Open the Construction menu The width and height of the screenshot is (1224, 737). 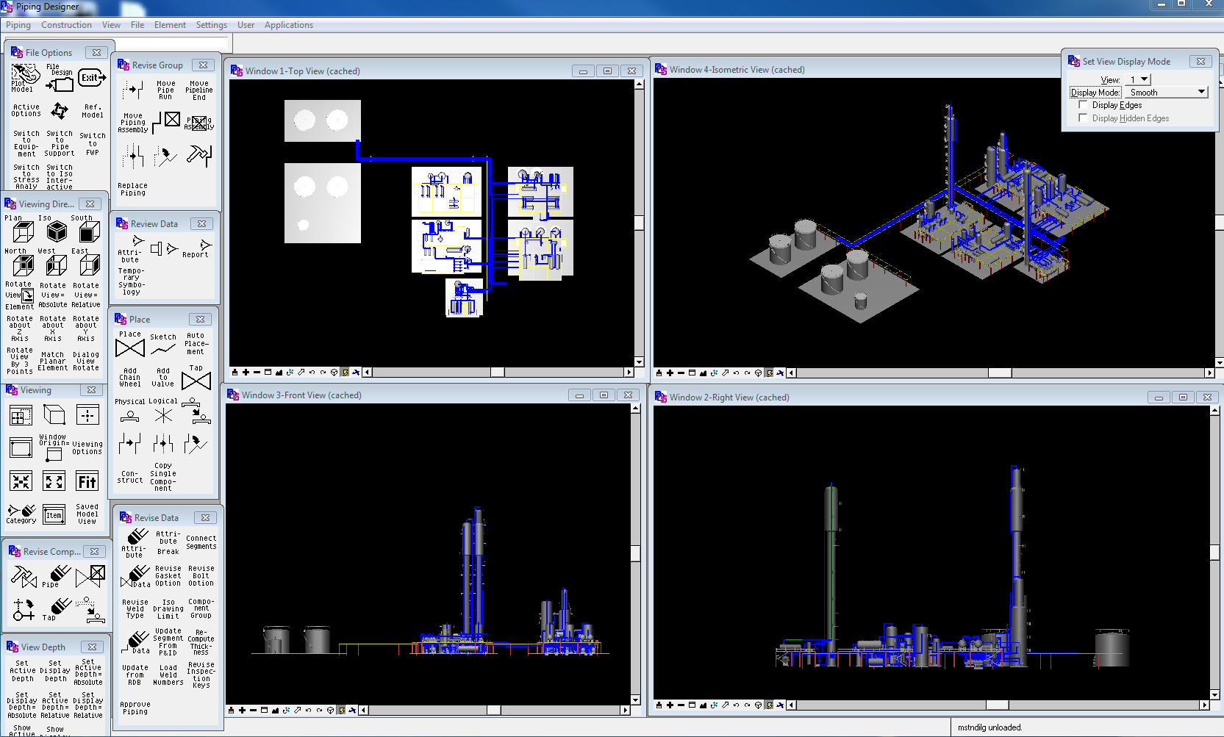pyautogui.click(x=66, y=25)
